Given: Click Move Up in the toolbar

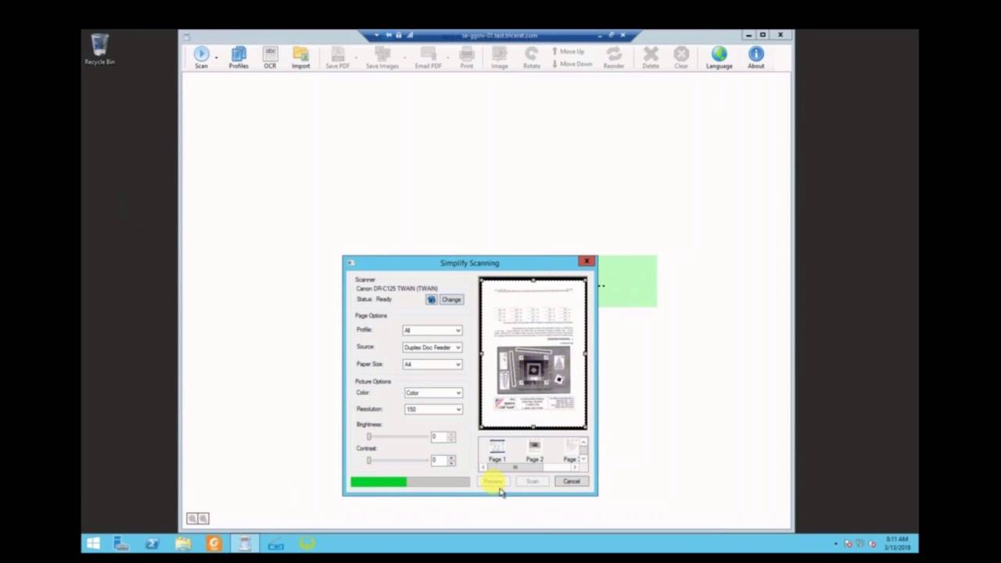Looking at the screenshot, I should [x=568, y=52].
